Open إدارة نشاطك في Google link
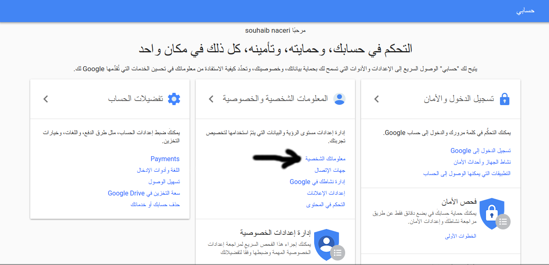The width and height of the screenshot is (549, 265). tap(317, 182)
